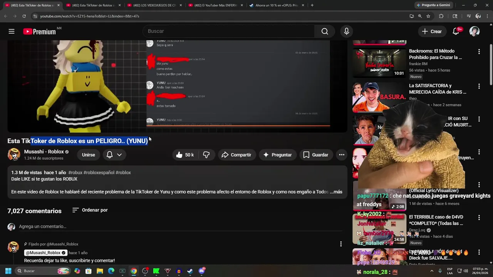The height and width of the screenshot is (277, 493).
Task: Focus the Buscar YouTube search field
Action: pyautogui.click(x=229, y=32)
